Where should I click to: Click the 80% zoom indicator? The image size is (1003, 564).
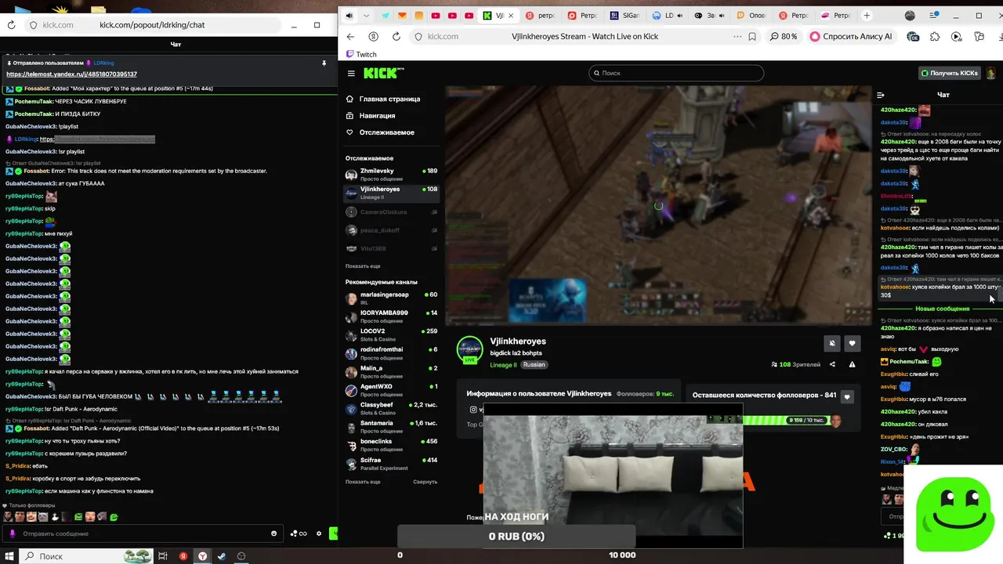[x=784, y=36]
